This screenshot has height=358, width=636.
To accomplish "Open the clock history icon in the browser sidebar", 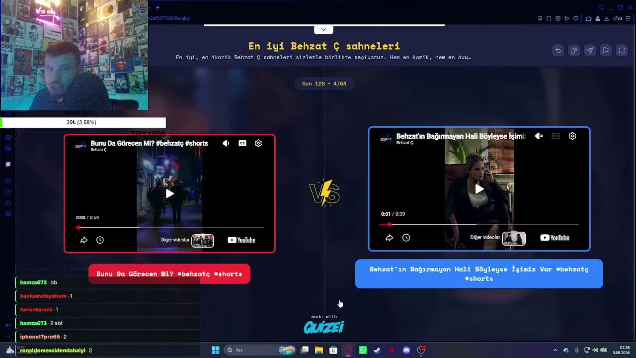I will (x=8, y=192).
